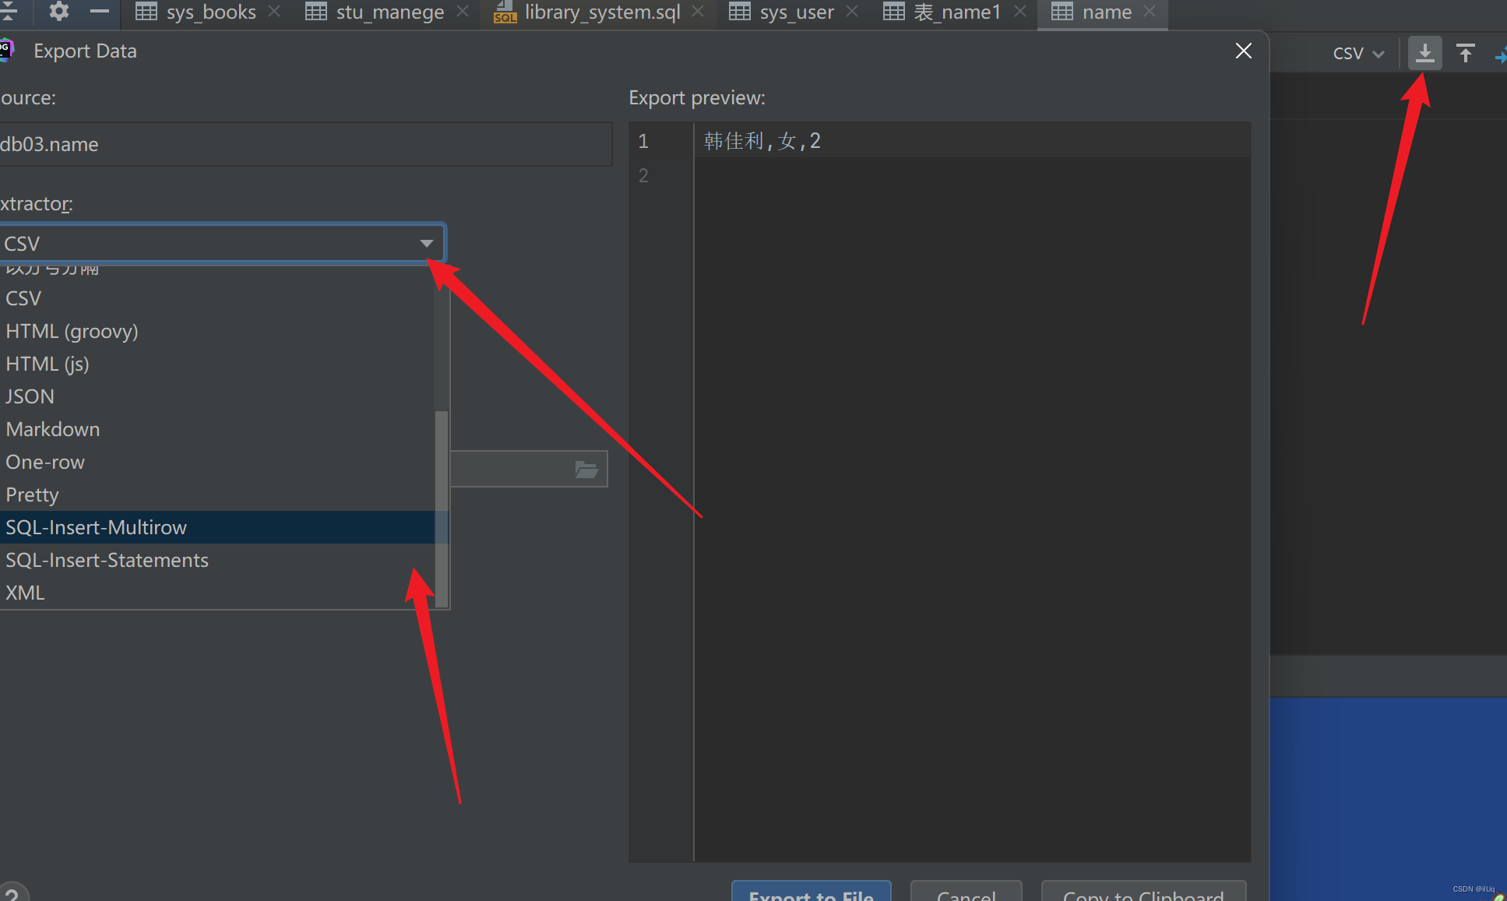1507x901 pixels.
Task: Select Pretty extractor option
Action: [x=217, y=494]
